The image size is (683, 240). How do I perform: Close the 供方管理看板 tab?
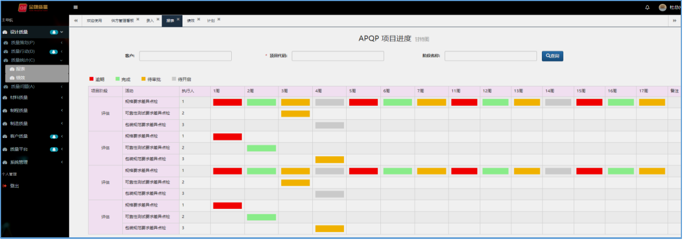(x=137, y=19)
